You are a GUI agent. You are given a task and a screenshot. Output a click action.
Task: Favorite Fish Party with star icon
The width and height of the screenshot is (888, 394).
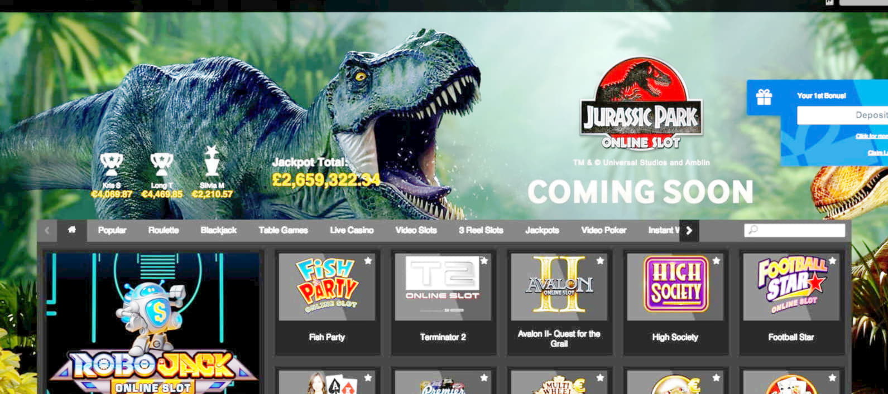[368, 260]
